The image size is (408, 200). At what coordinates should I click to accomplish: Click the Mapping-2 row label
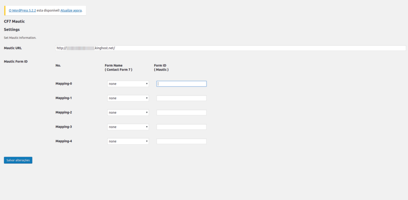coord(64,113)
